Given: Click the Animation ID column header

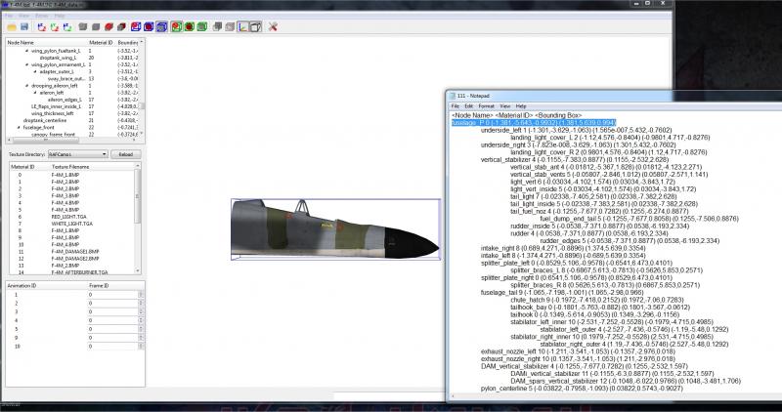Looking at the screenshot, I should tap(22, 286).
